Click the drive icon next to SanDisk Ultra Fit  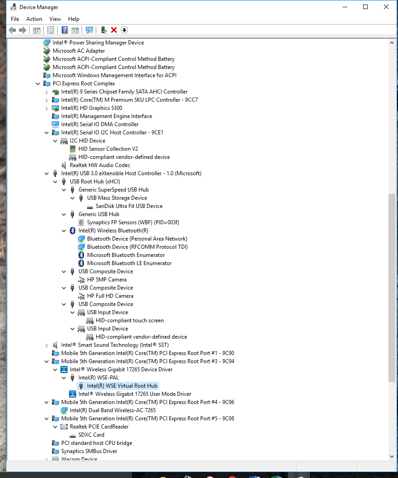(x=90, y=207)
